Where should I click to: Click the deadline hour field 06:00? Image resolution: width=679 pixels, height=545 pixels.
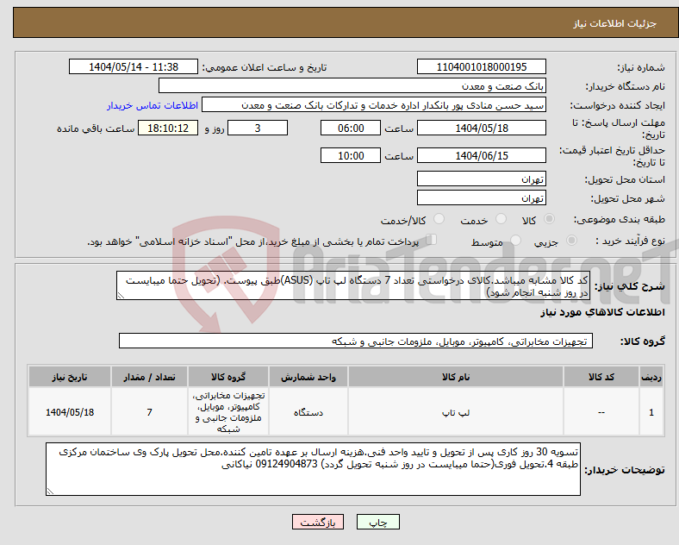[351, 128]
